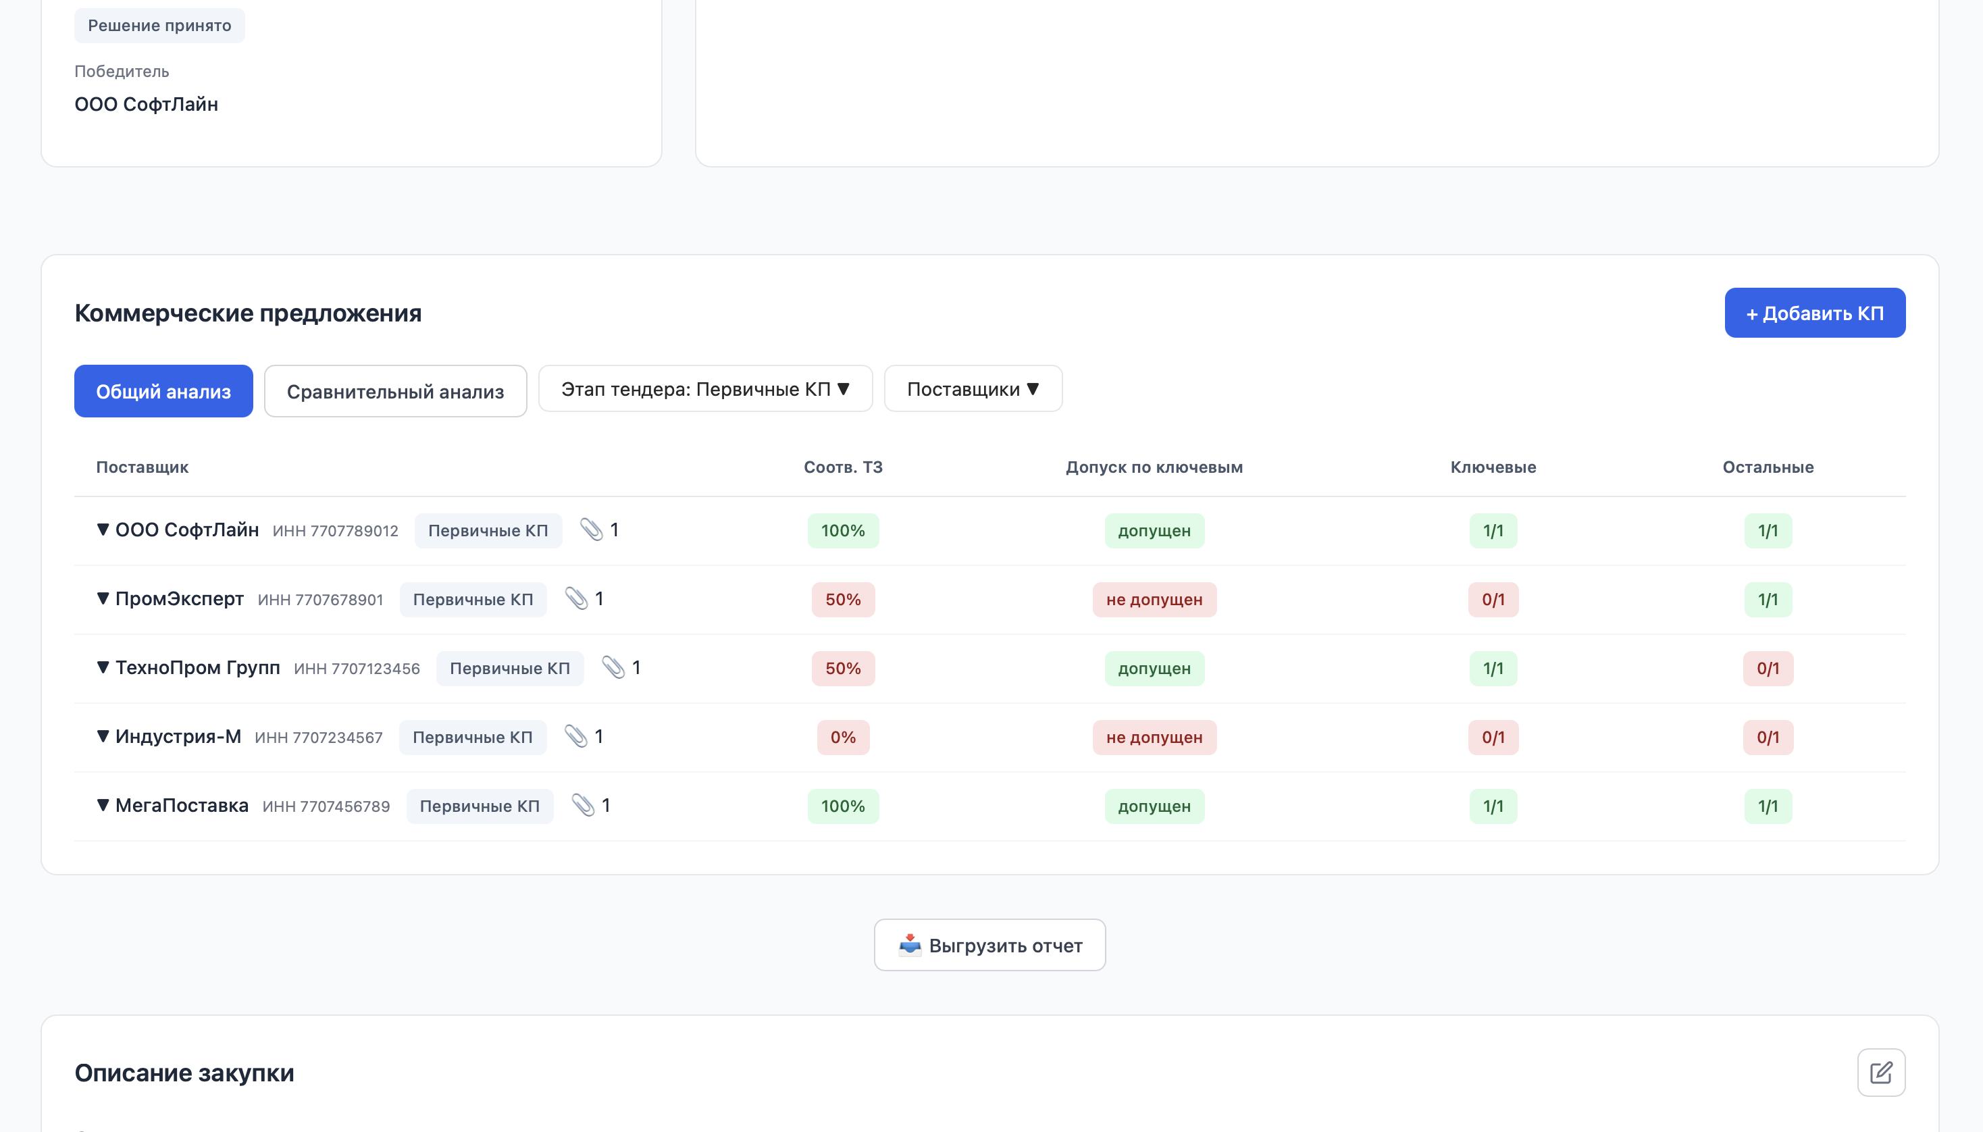
Task: Click the ИНН 7707789012 text
Action: point(335,530)
